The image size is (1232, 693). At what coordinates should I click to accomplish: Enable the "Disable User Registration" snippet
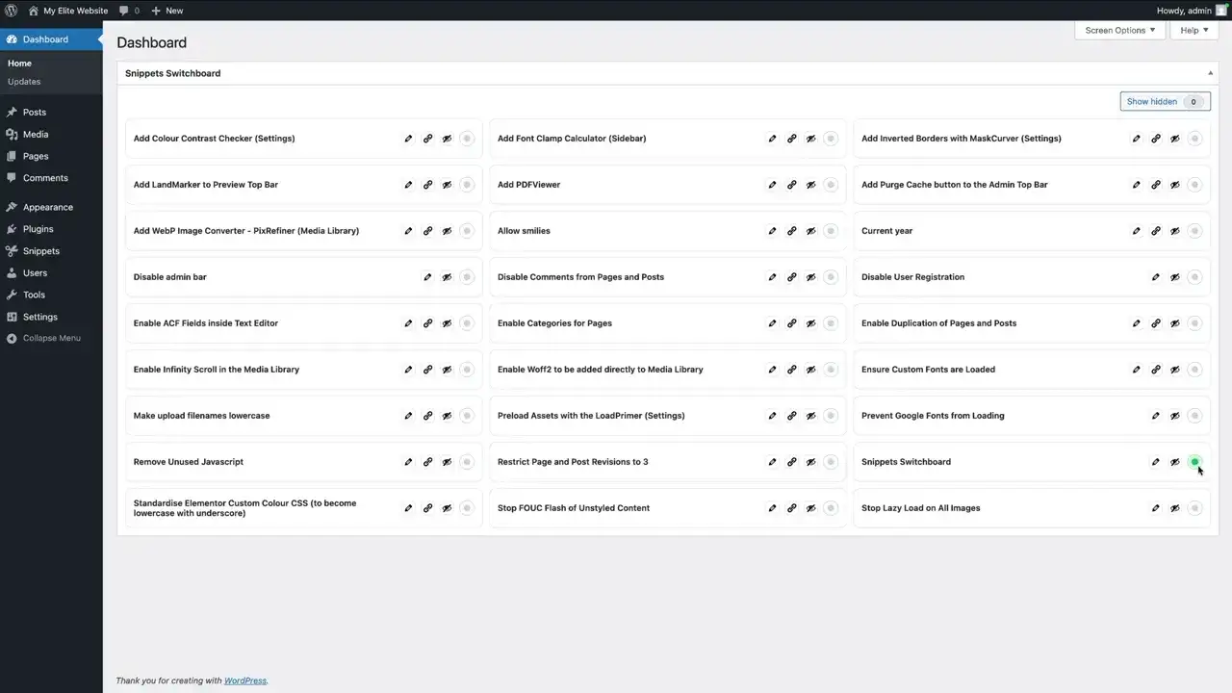[1194, 276]
